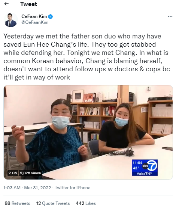This screenshot has height=206, width=176.
Task: Show the 442 Likes list
Action: (86, 203)
